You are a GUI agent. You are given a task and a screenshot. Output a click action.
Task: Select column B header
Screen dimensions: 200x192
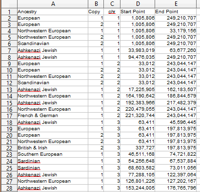pyautogui.click(x=96, y=4)
